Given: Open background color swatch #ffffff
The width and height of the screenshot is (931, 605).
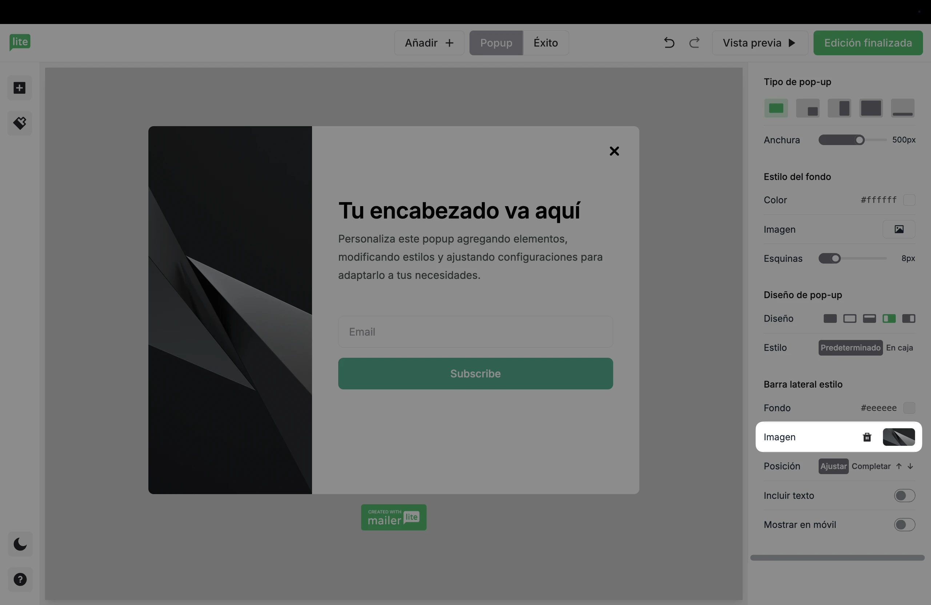Looking at the screenshot, I should [x=909, y=200].
